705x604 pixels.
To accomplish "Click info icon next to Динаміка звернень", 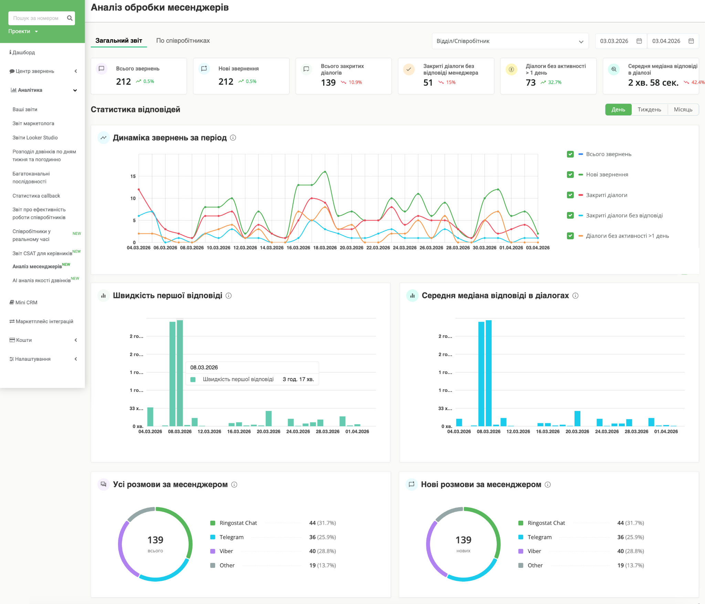I will point(233,138).
